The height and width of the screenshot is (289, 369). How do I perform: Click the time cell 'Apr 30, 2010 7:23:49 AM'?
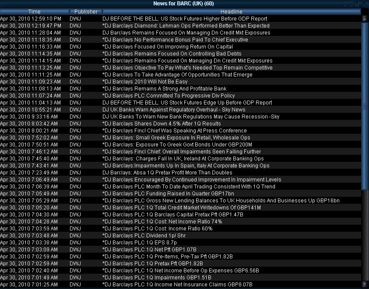29,173
